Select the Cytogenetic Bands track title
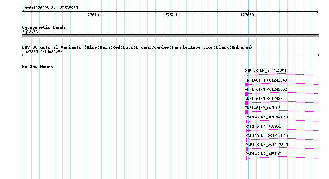Image resolution: width=329 pixels, height=179 pixels. [x=44, y=27]
